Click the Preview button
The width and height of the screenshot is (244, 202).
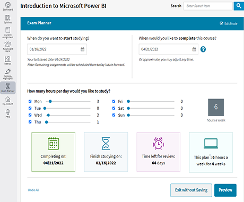point(225,190)
